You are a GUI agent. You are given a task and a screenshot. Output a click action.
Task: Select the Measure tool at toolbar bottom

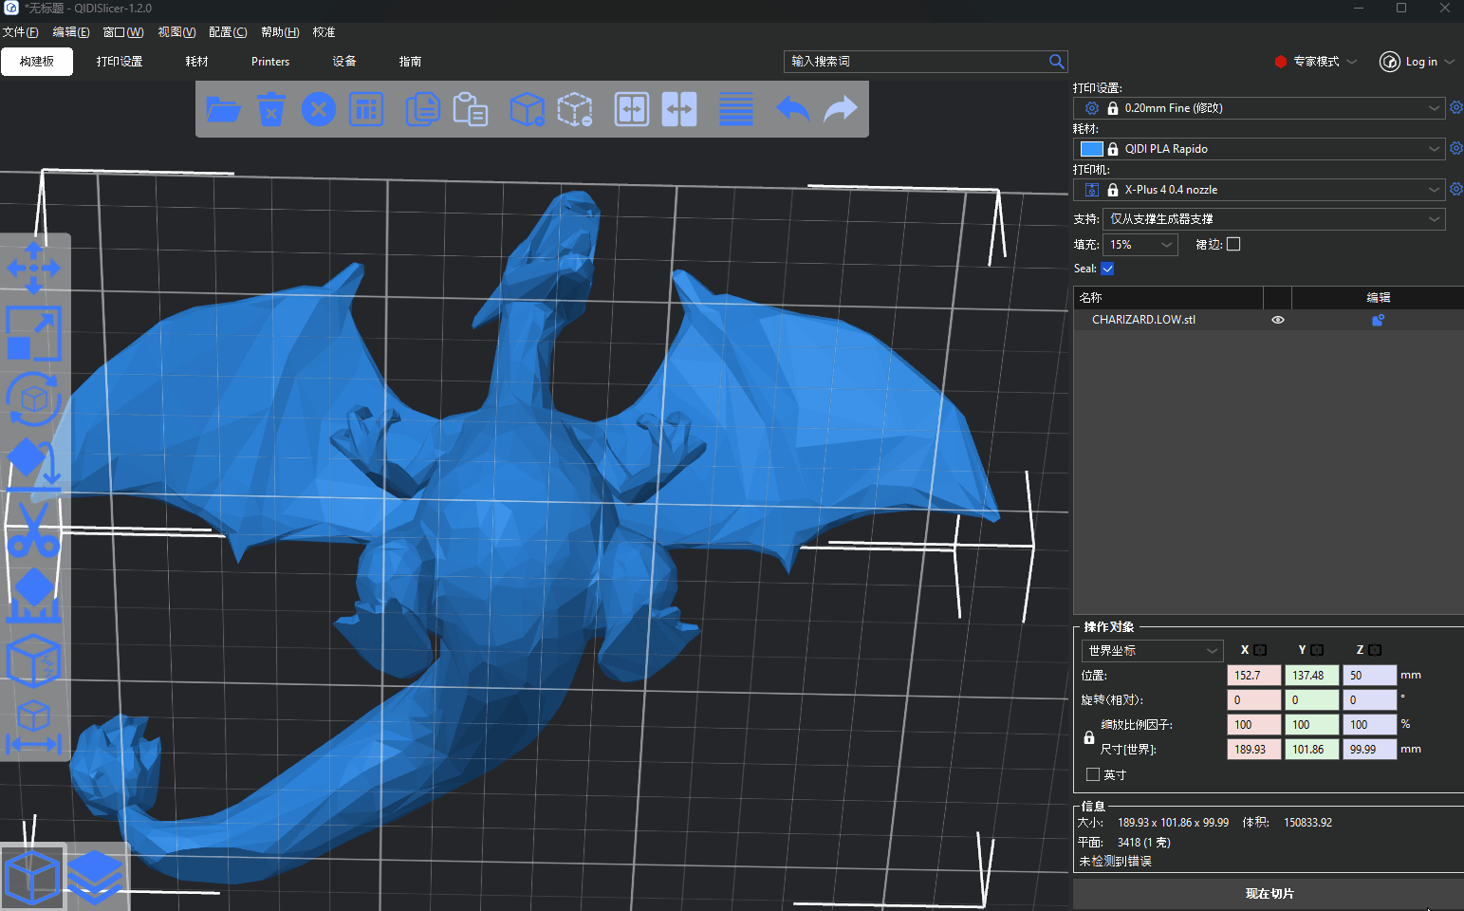34,726
